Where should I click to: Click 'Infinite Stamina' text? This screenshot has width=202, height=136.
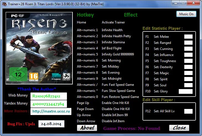113,42
